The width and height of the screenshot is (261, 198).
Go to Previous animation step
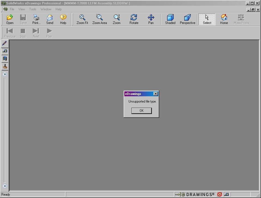(10, 33)
